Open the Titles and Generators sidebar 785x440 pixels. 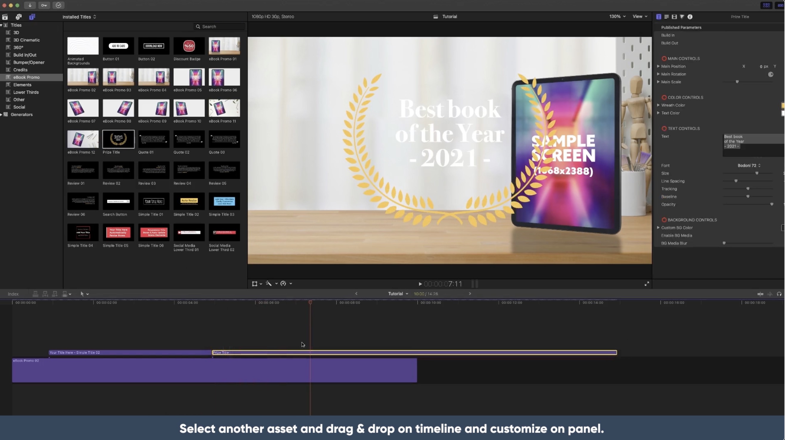32,17
